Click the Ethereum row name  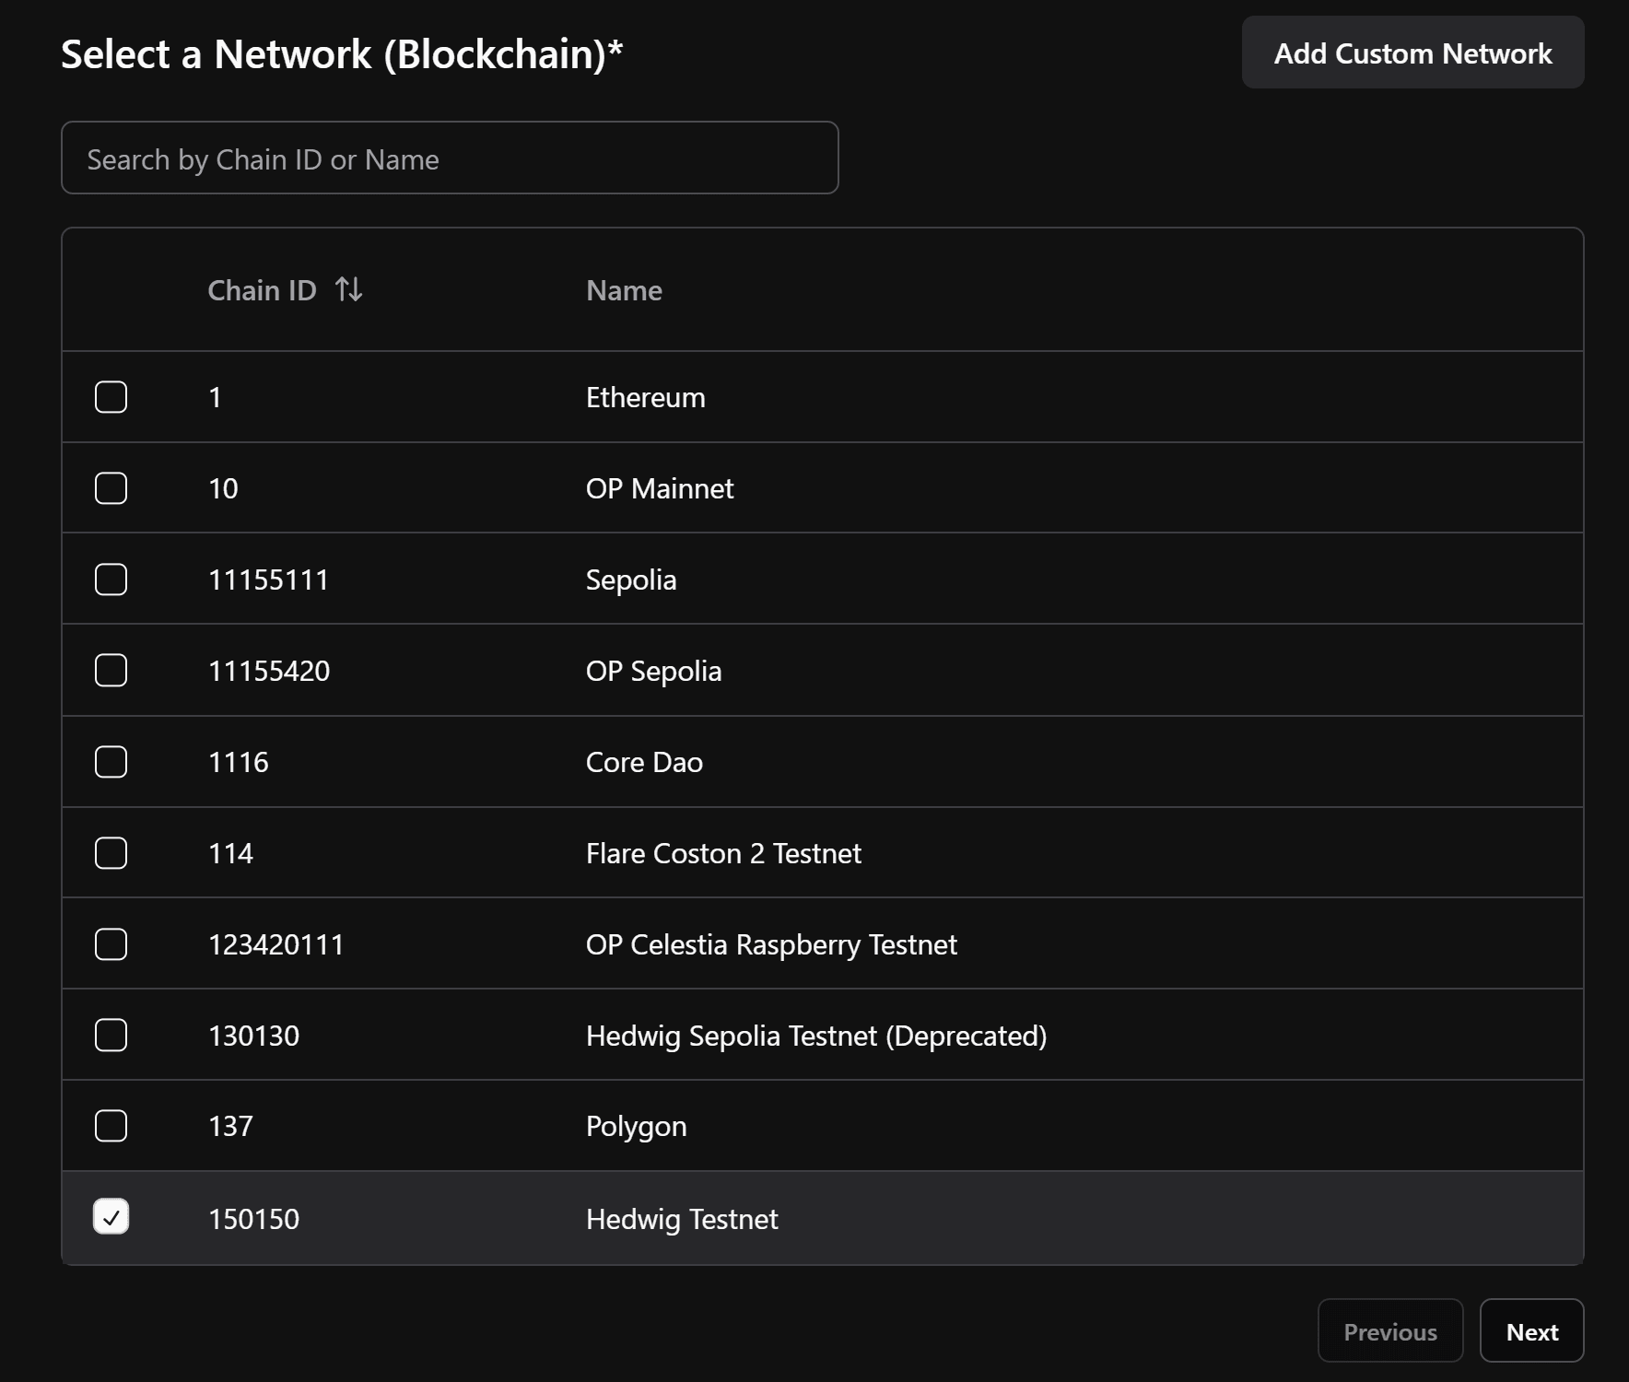[645, 398]
